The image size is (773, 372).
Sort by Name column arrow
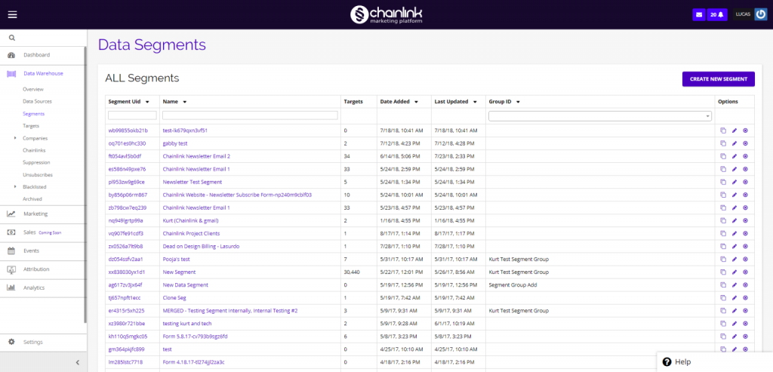[184, 102]
